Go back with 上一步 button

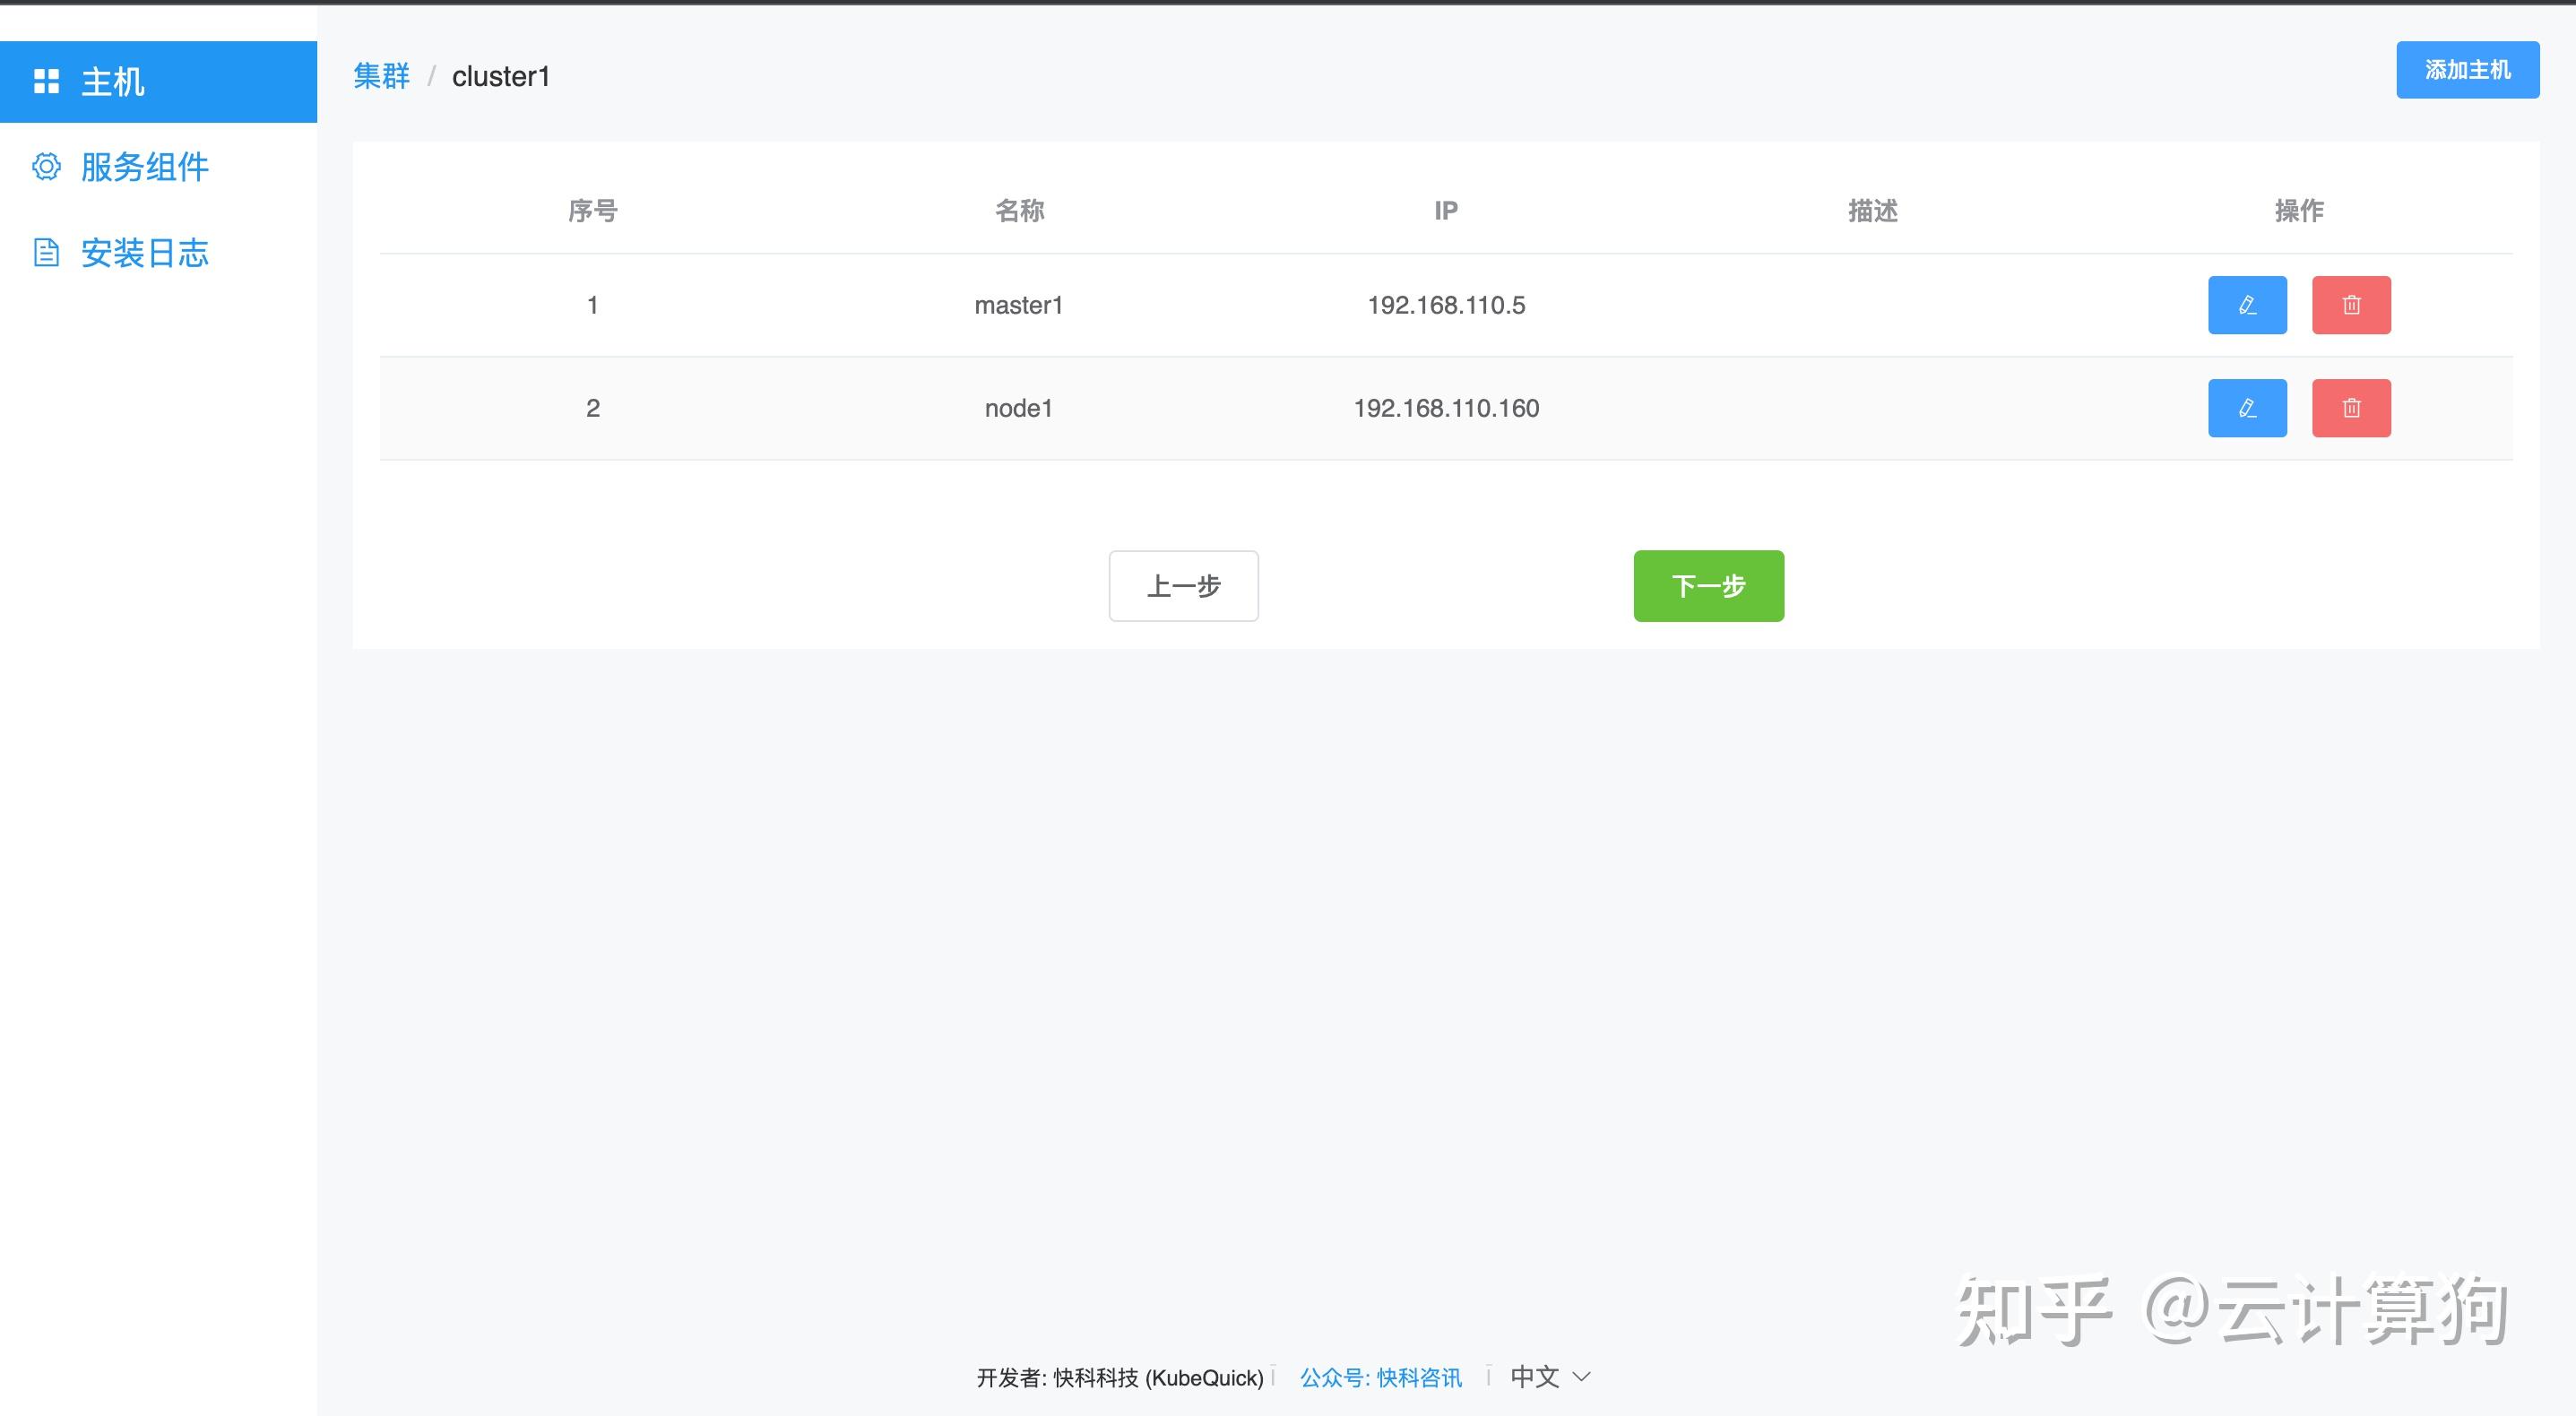pos(1183,586)
